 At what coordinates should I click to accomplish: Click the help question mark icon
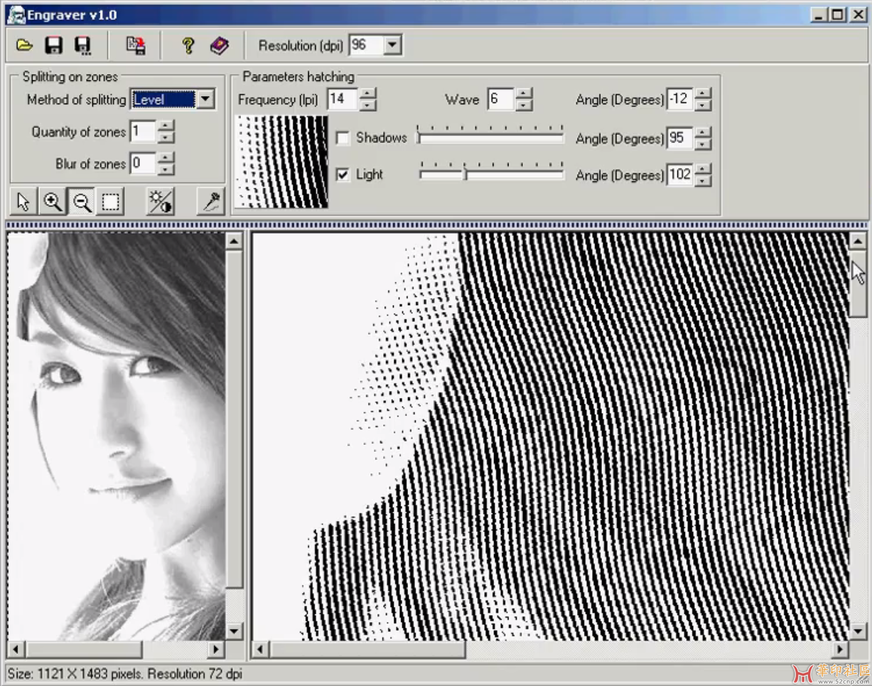pyautogui.click(x=188, y=45)
